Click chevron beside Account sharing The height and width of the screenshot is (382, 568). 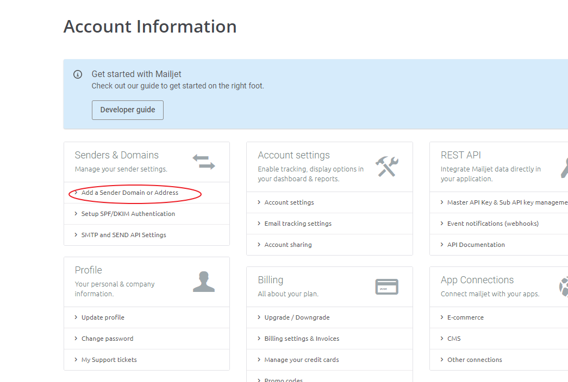click(x=259, y=245)
